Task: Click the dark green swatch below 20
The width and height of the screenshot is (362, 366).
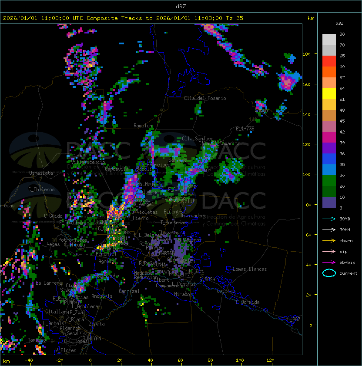Action: coord(329,192)
